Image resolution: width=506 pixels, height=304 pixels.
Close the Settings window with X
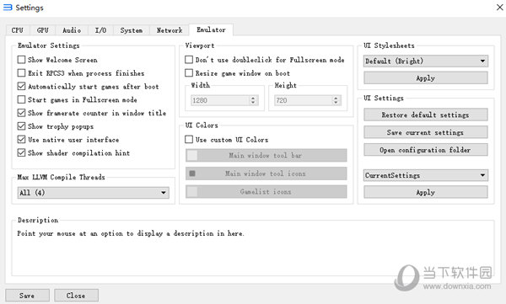(x=499, y=8)
